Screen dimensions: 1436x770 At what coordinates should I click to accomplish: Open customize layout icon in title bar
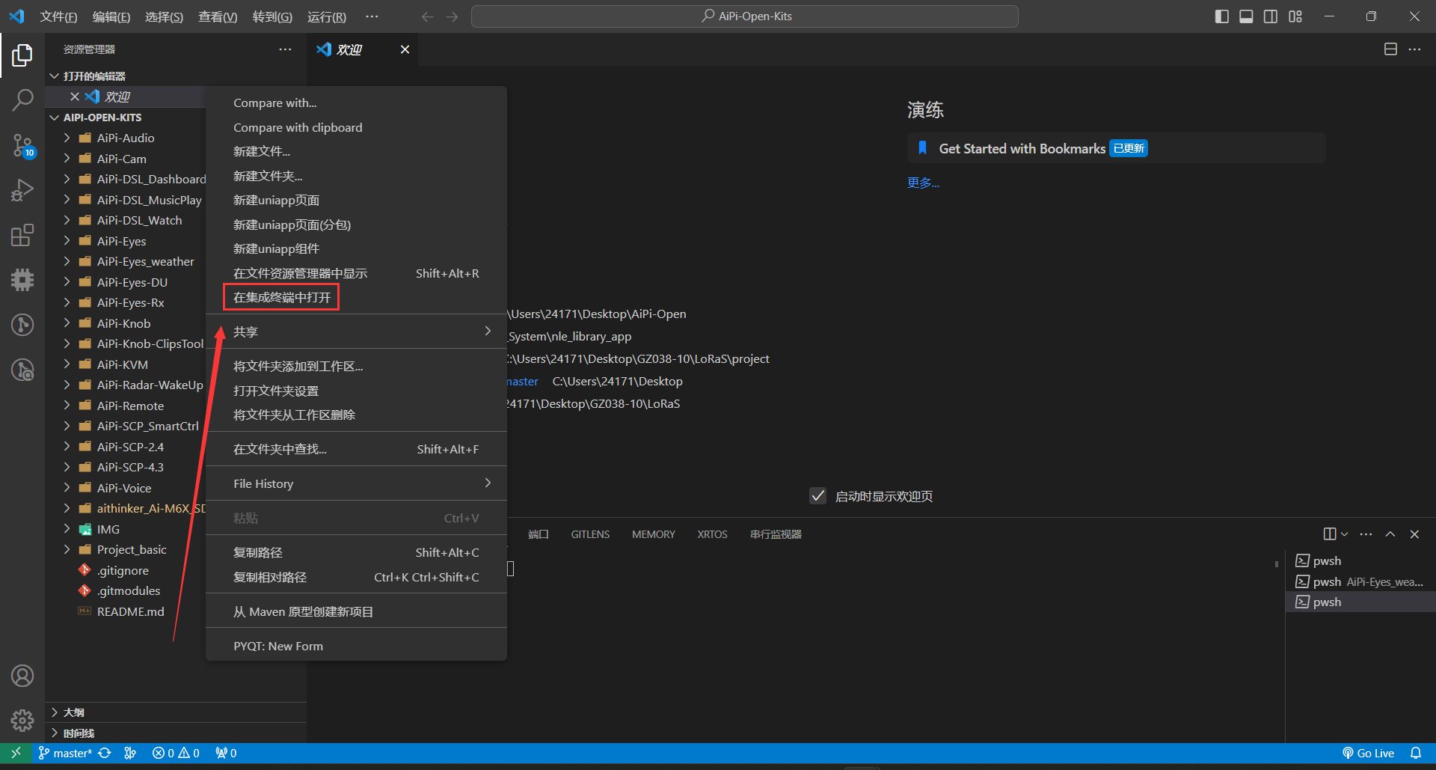[x=1295, y=16]
